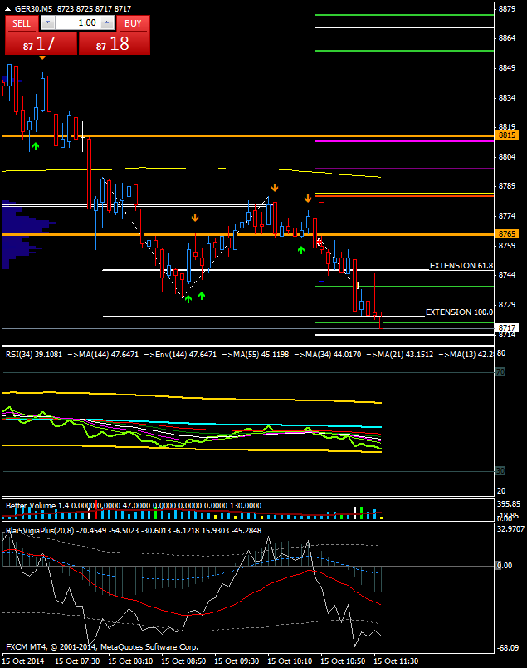
Task: Select green up arrow below the 8765 line
Action: pyautogui.click(x=301, y=249)
